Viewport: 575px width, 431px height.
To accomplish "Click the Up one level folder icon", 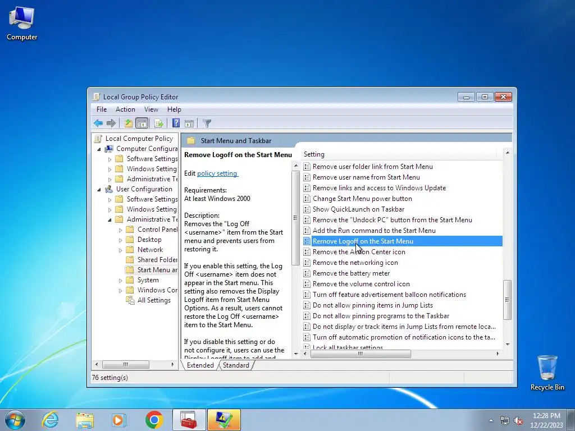I will 129,123.
